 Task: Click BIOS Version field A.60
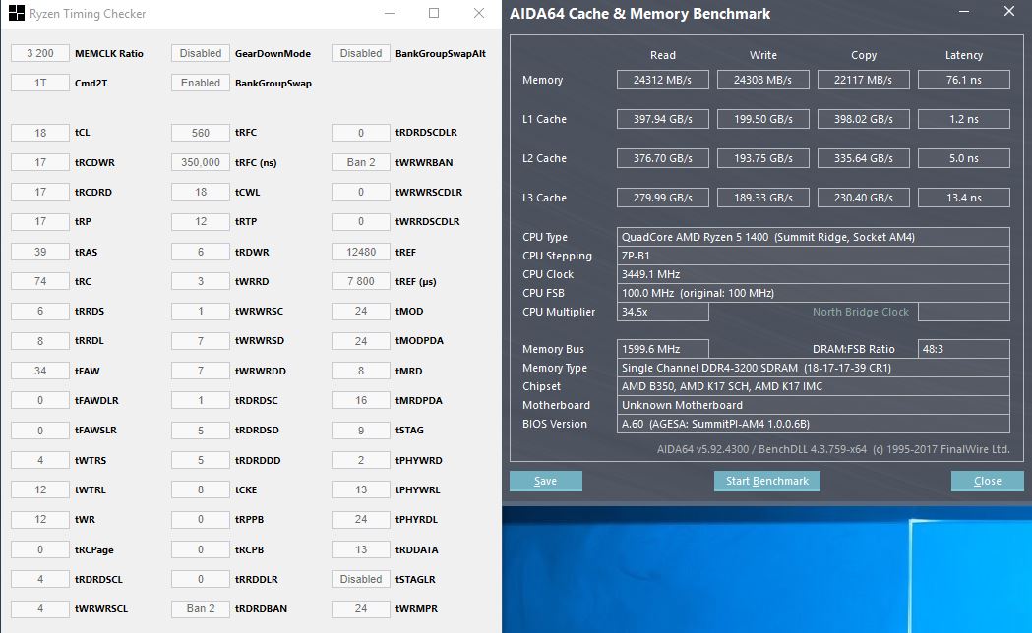(x=814, y=424)
